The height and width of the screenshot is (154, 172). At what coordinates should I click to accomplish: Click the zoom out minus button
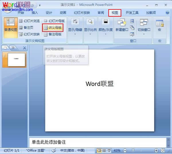(125, 151)
